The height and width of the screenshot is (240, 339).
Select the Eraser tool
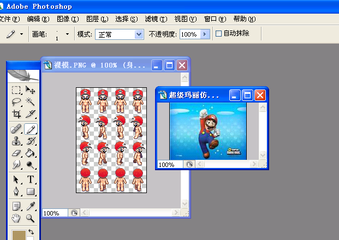tap(16, 153)
